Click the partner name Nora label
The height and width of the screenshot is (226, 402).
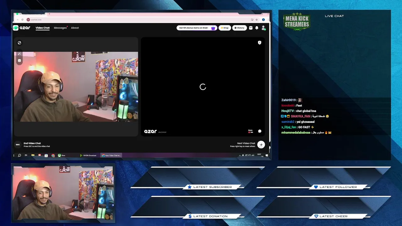250,130
